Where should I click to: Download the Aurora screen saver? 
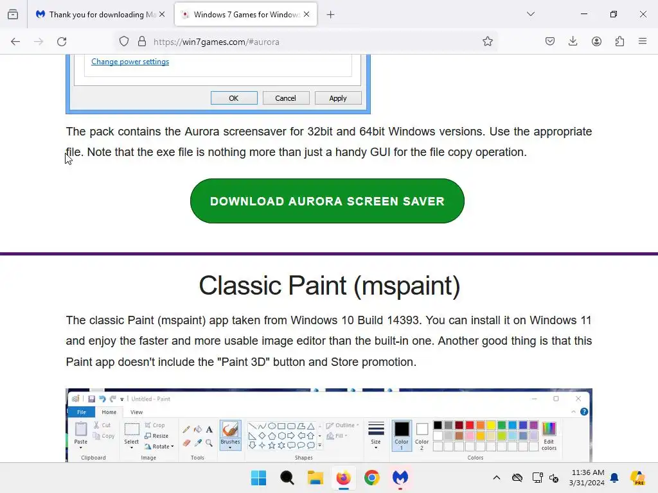(x=327, y=201)
